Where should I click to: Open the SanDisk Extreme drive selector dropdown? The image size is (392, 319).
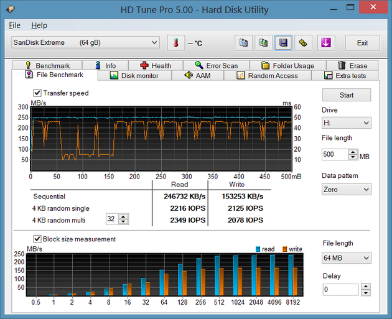tap(85, 42)
